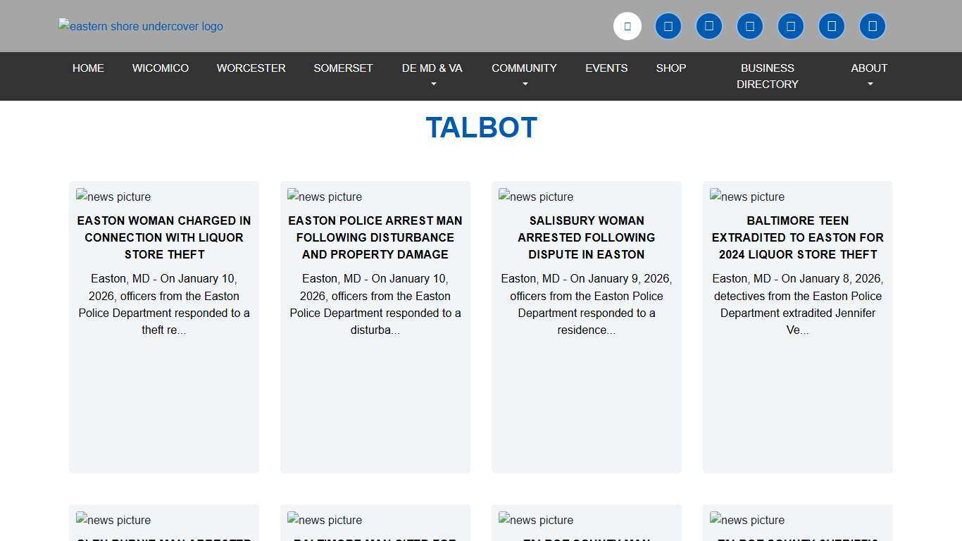Go to the Home page

tap(88, 68)
